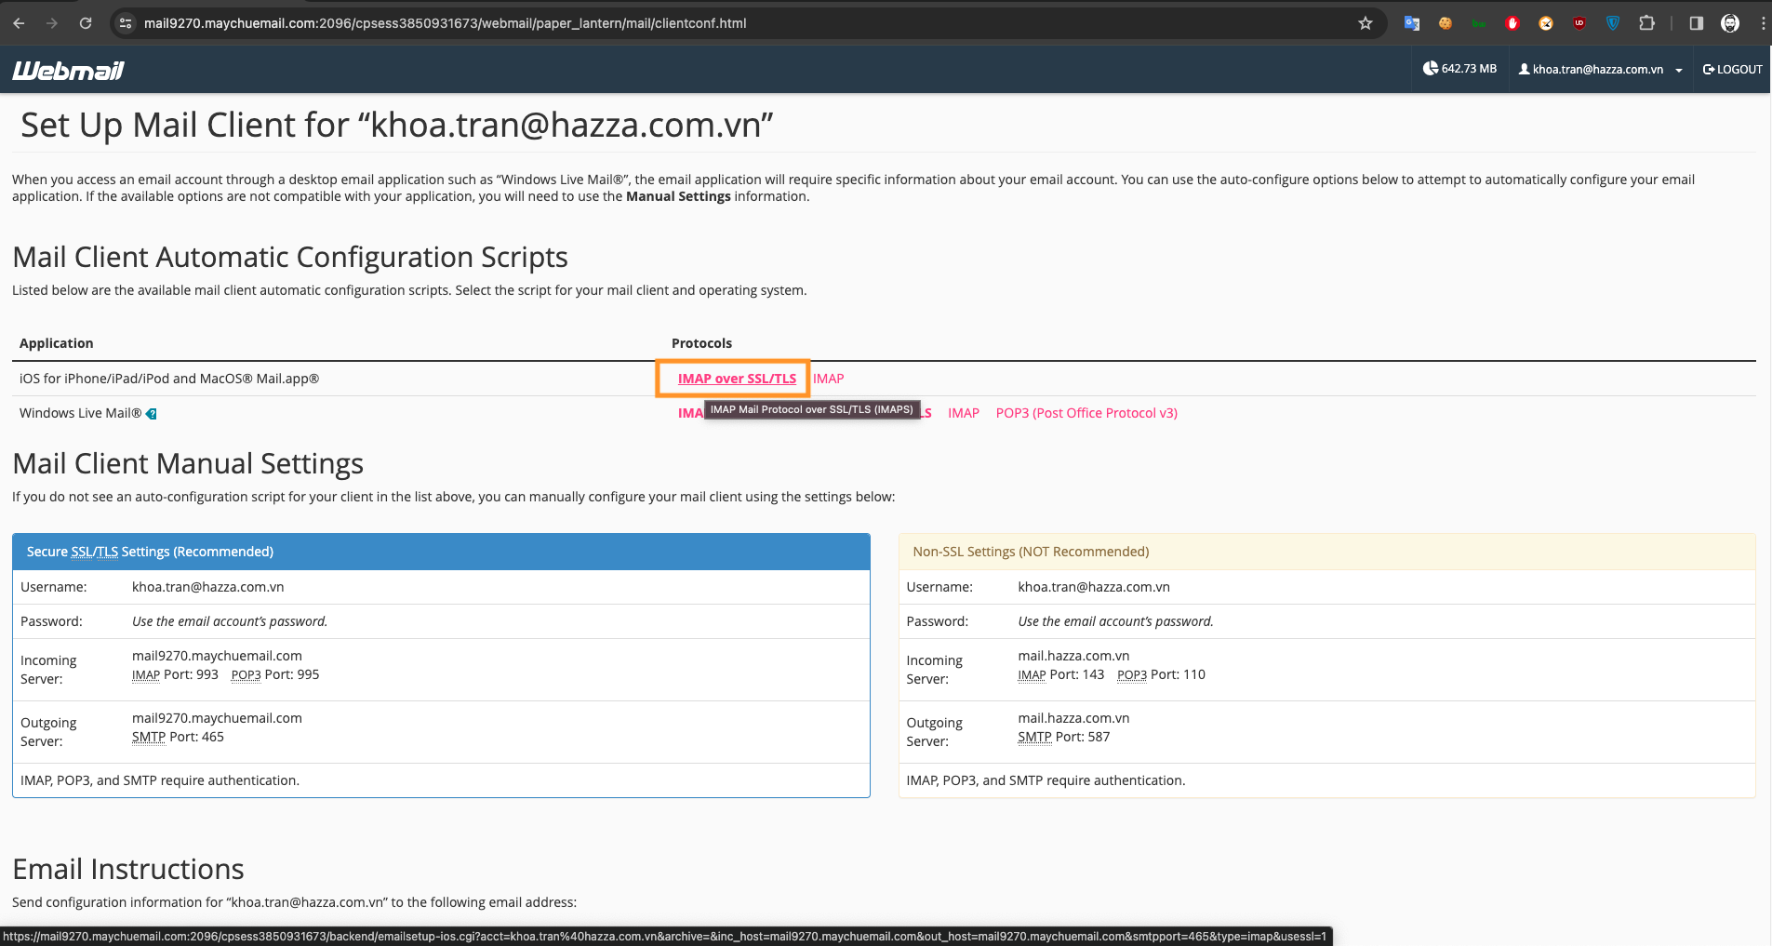
Task: Open Chrome's three-dot menu
Action: [1763, 22]
